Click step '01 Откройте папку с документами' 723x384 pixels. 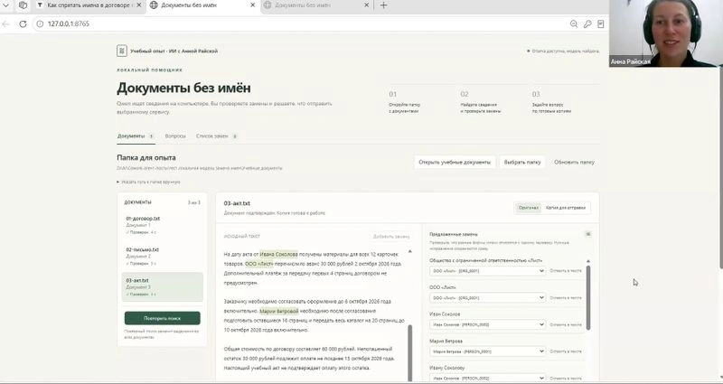(405, 102)
